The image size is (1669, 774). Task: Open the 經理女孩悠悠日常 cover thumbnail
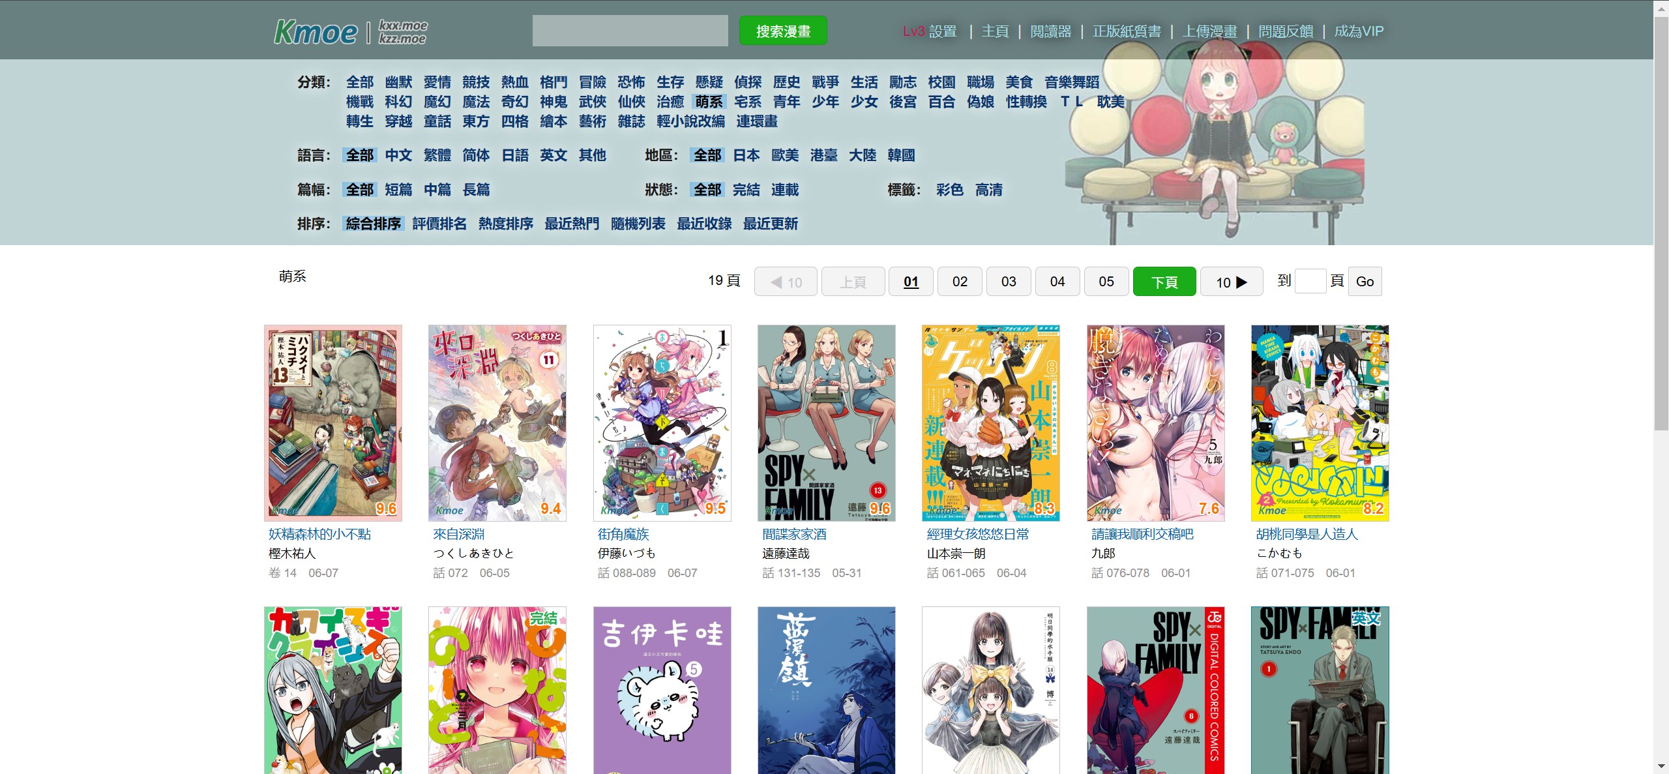[991, 423]
